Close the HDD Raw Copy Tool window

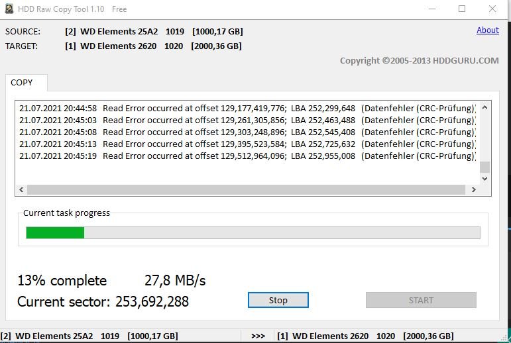coord(492,9)
